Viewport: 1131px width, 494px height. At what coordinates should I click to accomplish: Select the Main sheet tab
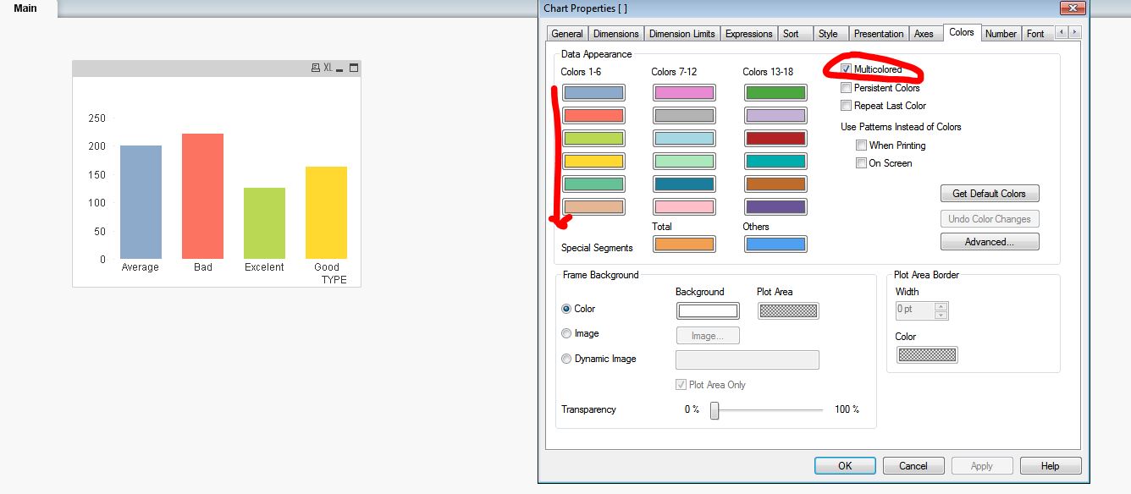[25, 8]
